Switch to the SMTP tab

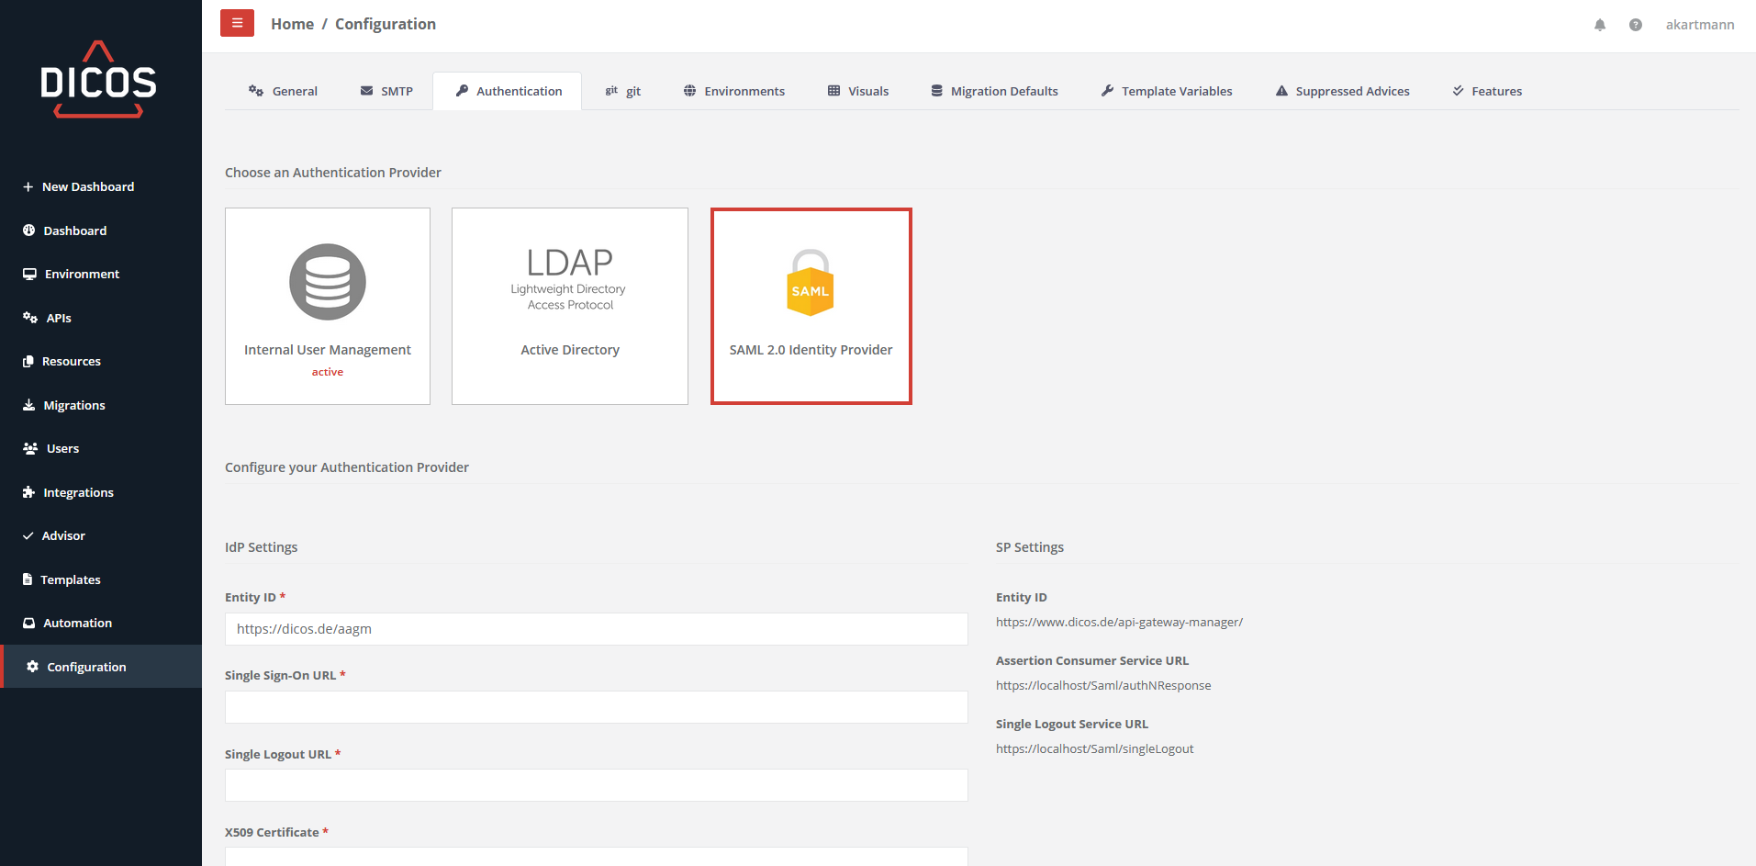click(386, 91)
